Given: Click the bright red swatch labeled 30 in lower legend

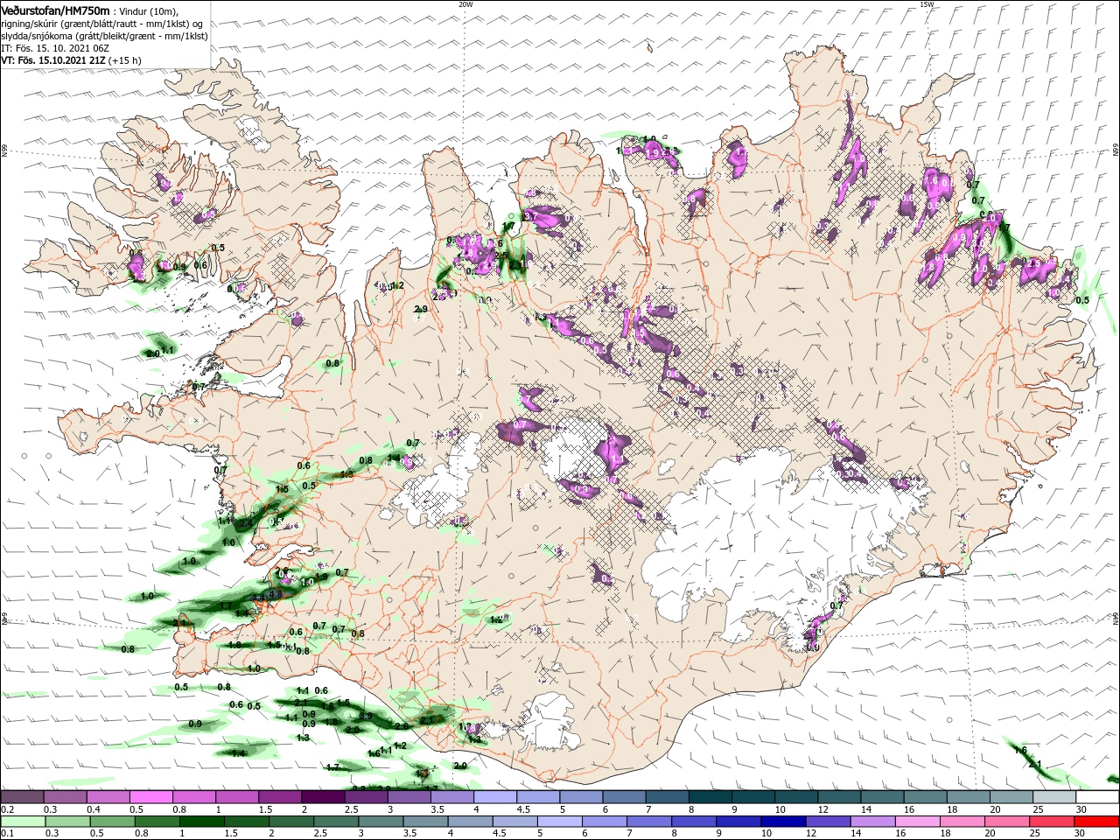Looking at the screenshot, I should tap(1097, 821).
